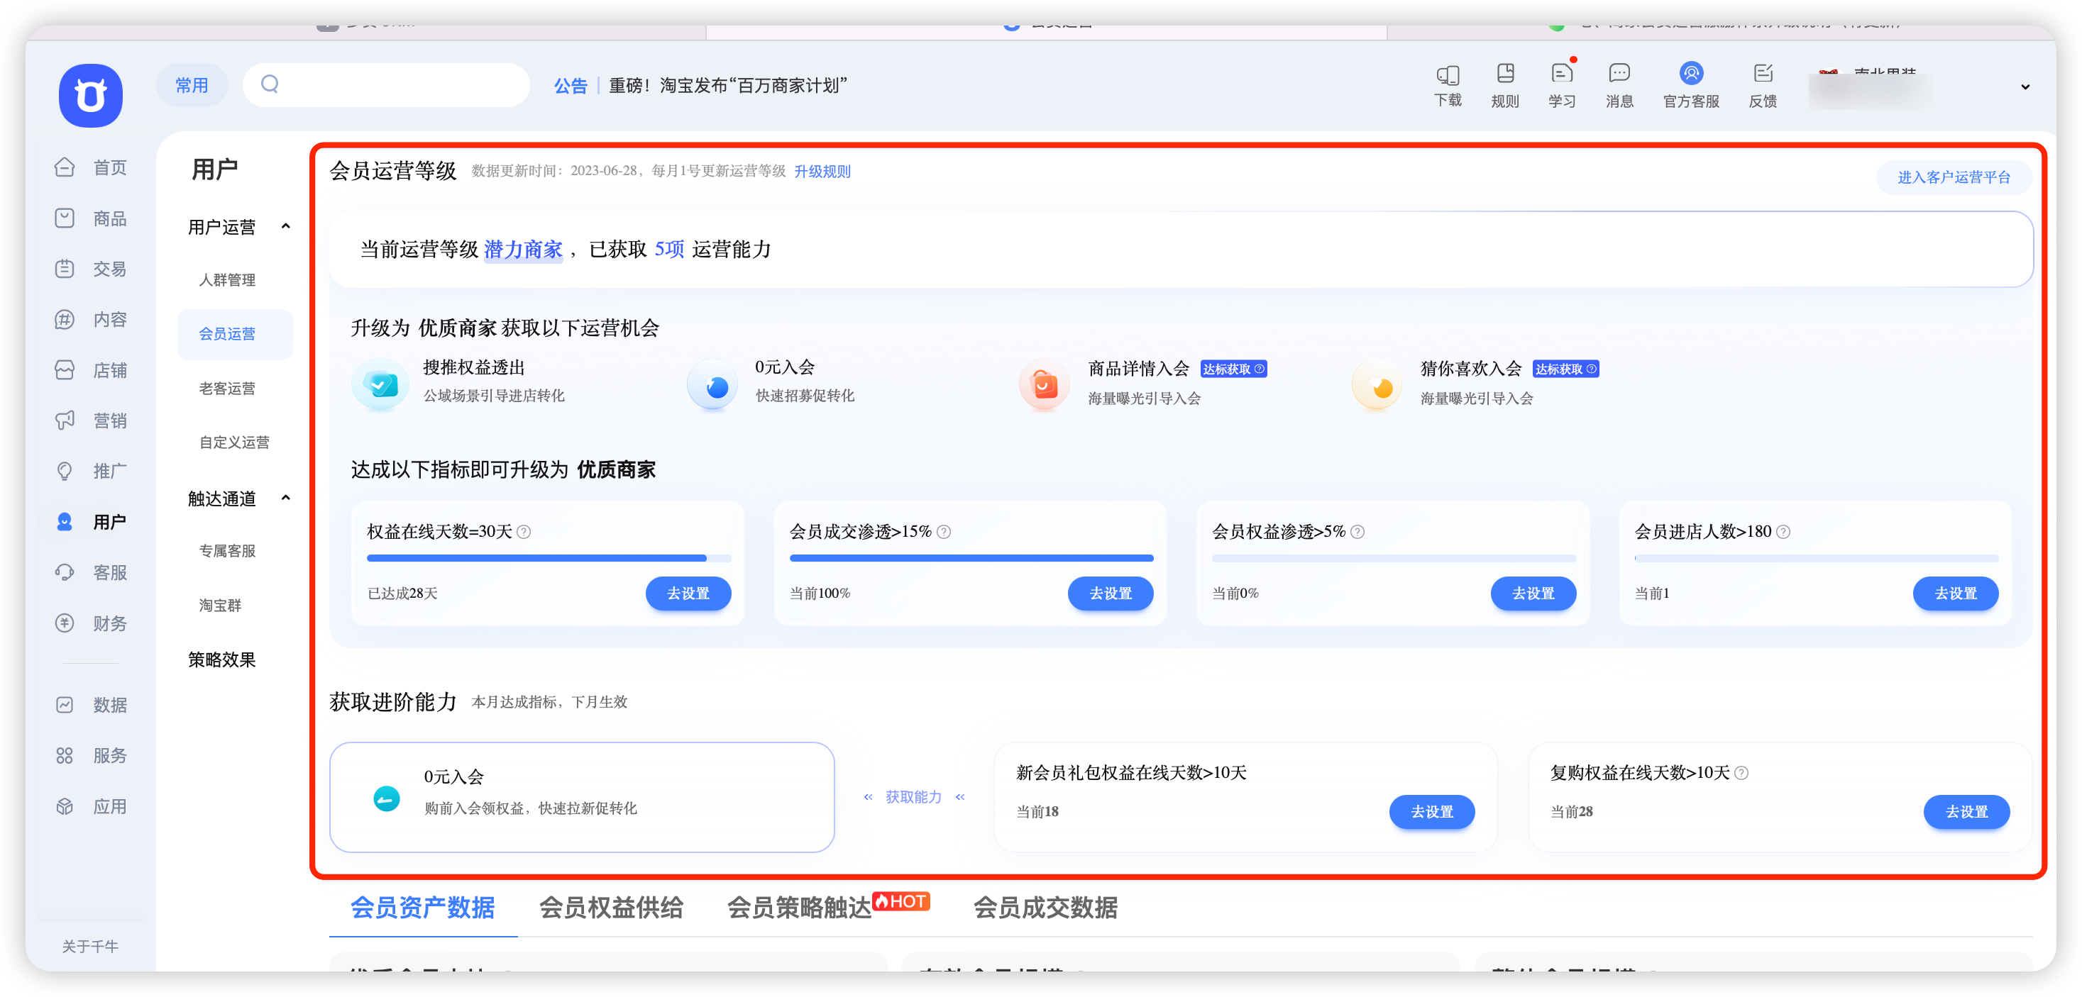This screenshot has height=997, width=2082.
Task: Open the 反馈 feedback icon
Action: tap(1763, 74)
